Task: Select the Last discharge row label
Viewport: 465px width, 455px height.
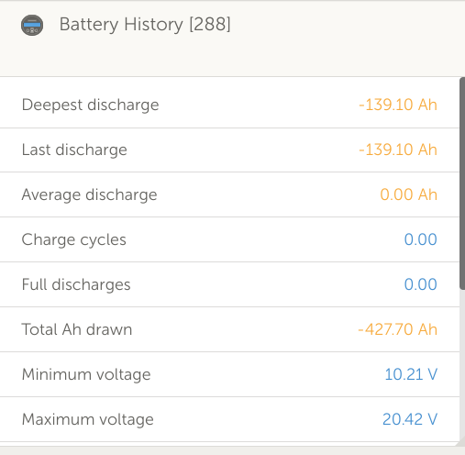Action: 74,150
